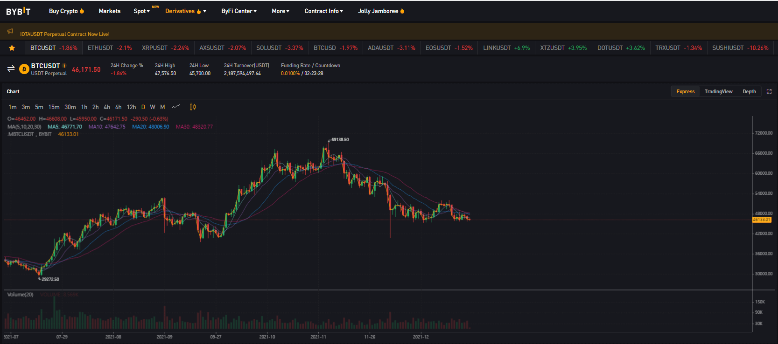The width and height of the screenshot is (778, 344).
Task: Select SUSHIUSDT in the ticker bar
Action: [x=740, y=48]
